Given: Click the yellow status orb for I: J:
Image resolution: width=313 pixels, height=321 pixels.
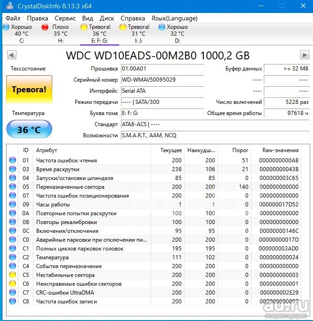Looking at the screenshot, I should tap(123, 27).
